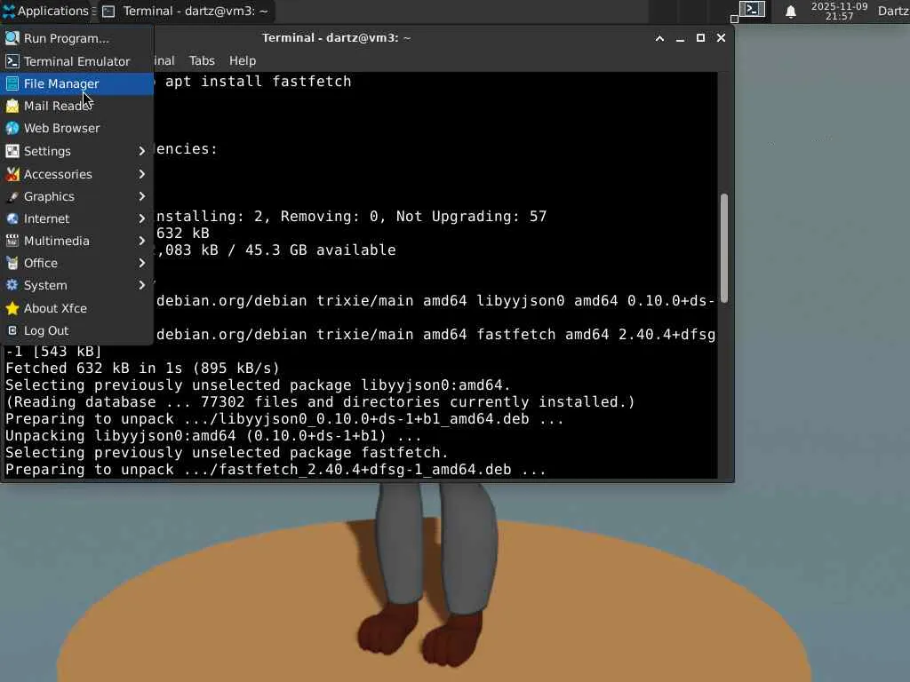Launch Web Browser menu entry

click(x=76, y=128)
